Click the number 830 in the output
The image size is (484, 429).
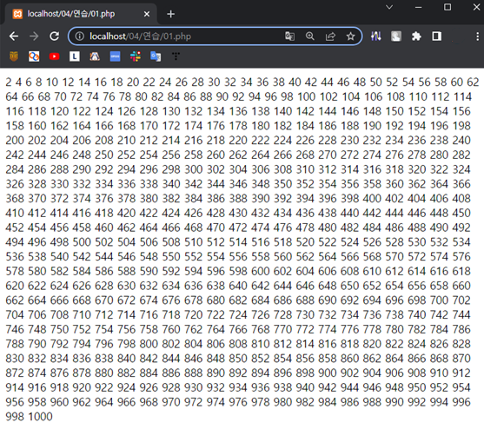pyautogui.click(x=15, y=359)
